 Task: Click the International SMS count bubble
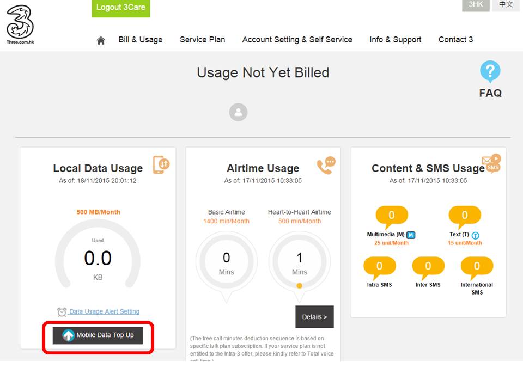(477, 267)
